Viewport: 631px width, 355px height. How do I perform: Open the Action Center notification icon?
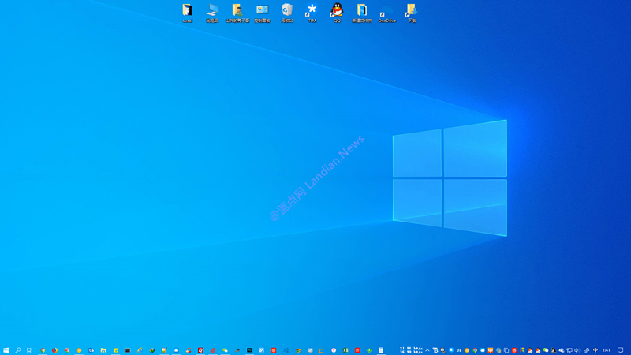[x=620, y=350]
